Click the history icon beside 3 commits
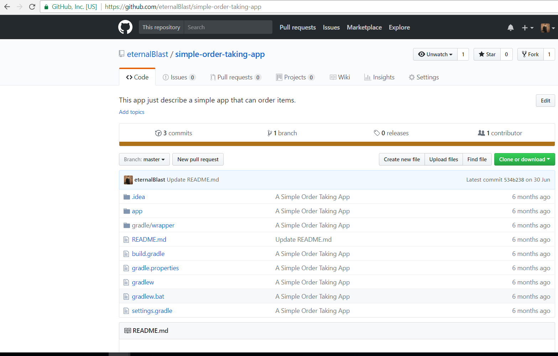The height and width of the screenshot is (356, 558). [x=158, y=133]
